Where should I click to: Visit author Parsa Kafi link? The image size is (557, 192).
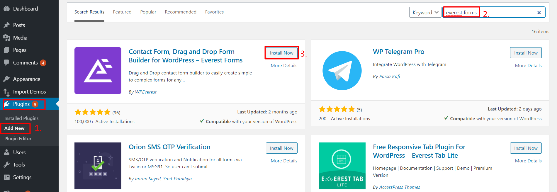point(390,77)
